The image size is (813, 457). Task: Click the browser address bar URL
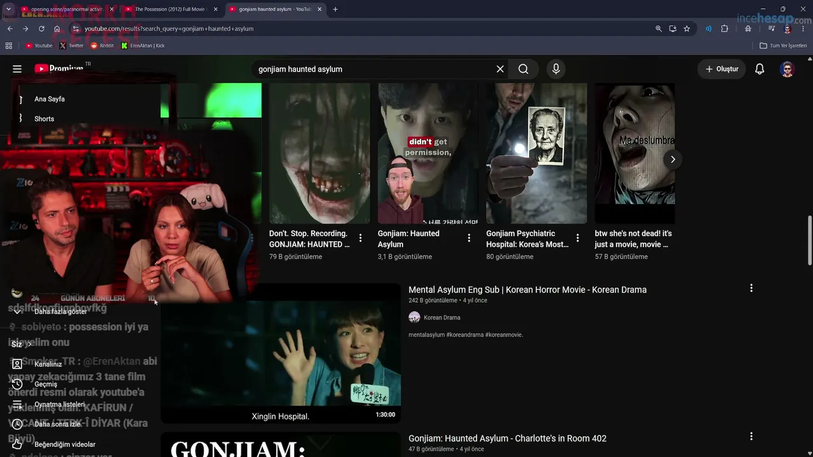point(169,29)
